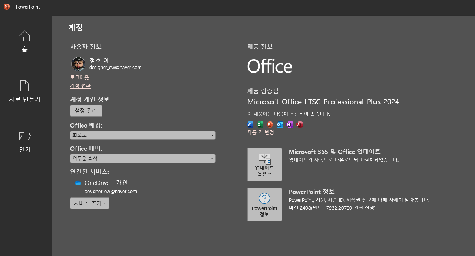Click the user name 정호 이

click(x=99, y=60)
